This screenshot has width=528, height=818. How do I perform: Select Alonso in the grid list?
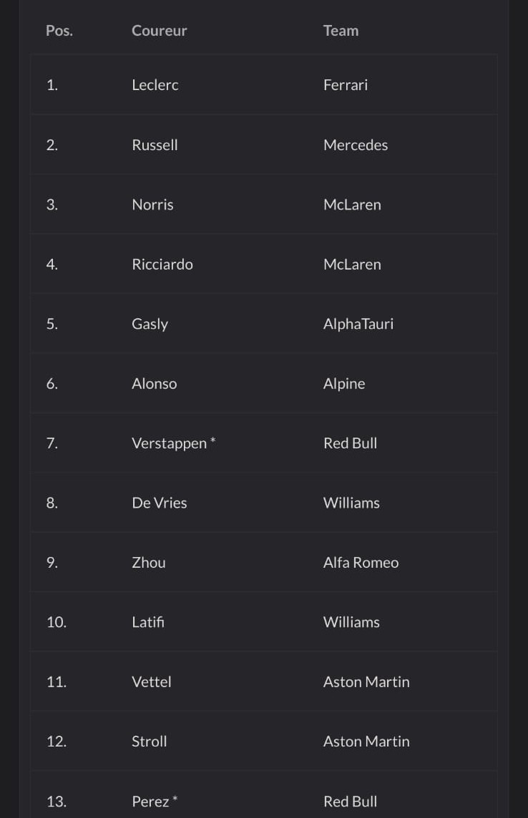(x=154, y=384)
